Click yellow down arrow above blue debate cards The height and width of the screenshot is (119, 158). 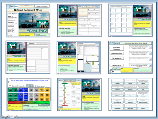18,89
